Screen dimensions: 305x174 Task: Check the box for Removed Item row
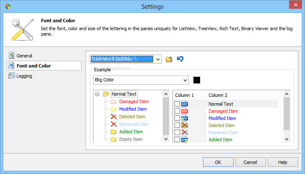tap(177, 132)
